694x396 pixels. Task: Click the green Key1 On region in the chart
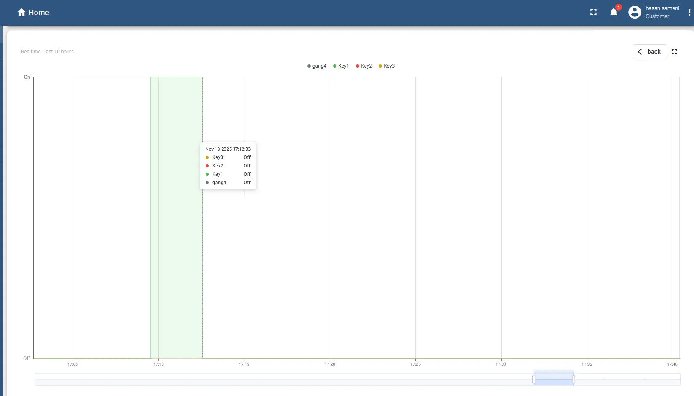177,252
